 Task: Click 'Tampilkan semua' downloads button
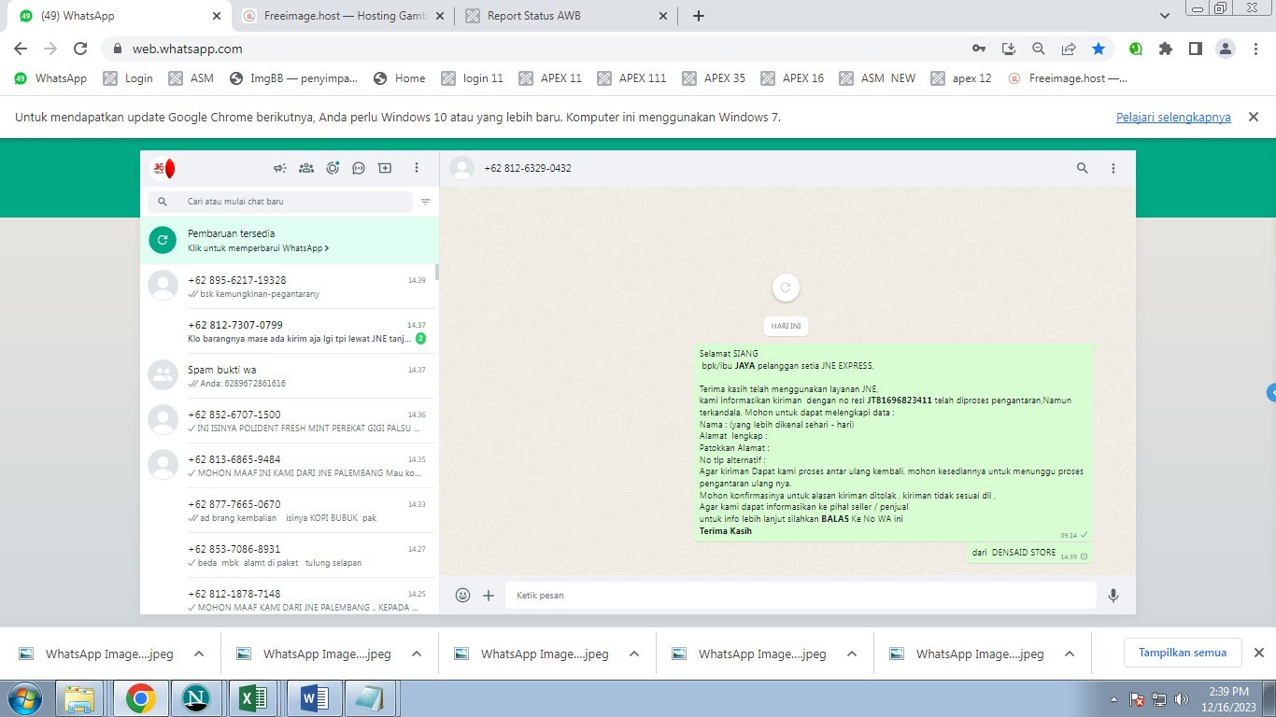pos(1183,653)
